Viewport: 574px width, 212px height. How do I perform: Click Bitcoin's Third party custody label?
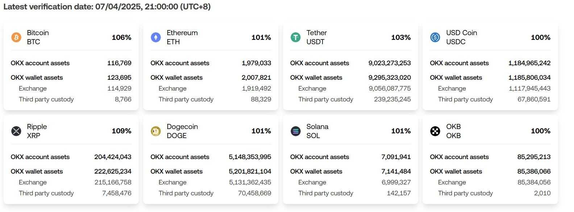click(46, 99)
